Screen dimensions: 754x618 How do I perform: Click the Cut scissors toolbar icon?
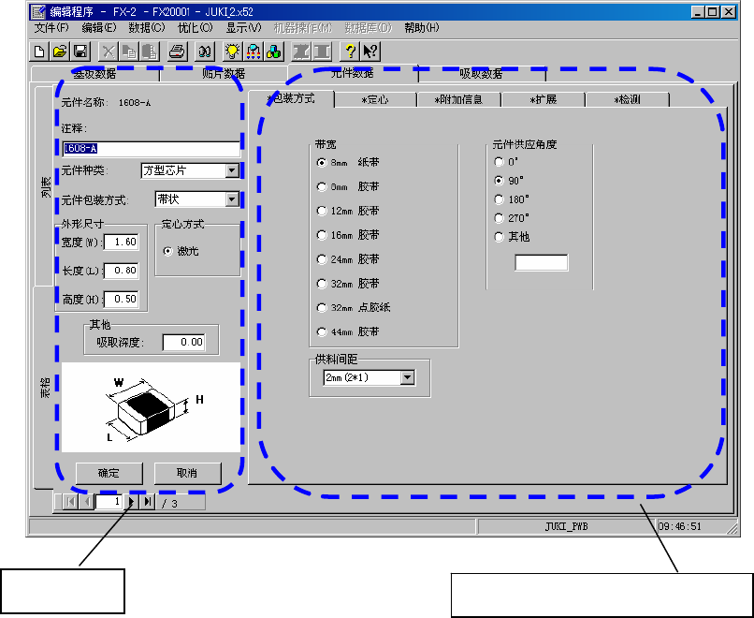(109, 51)
